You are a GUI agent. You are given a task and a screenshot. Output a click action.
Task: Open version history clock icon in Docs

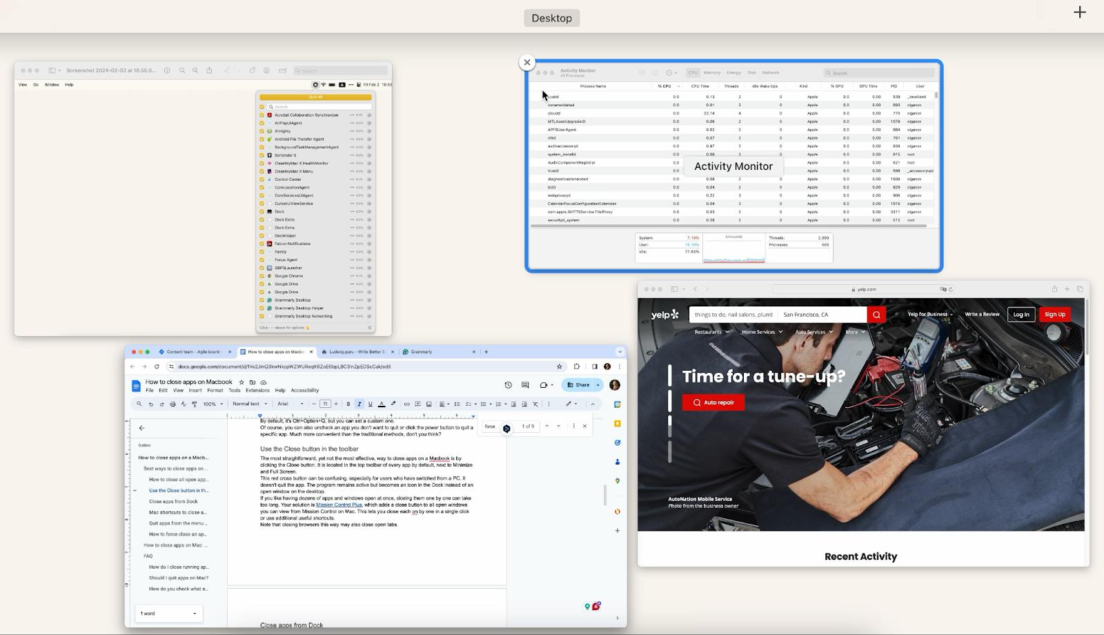[509, 385]
